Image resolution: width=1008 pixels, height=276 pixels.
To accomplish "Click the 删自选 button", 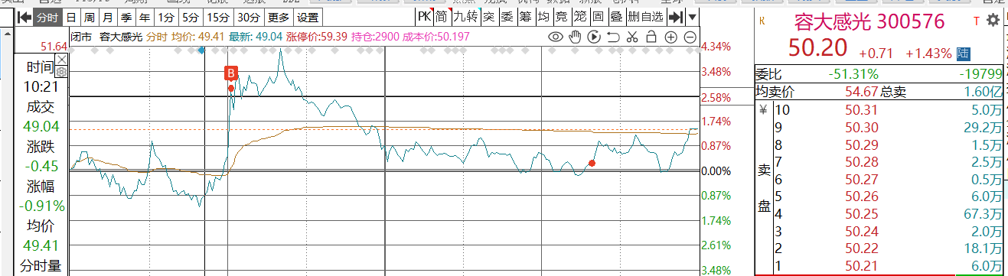I will pyautogui.click(x=644, y=17).
